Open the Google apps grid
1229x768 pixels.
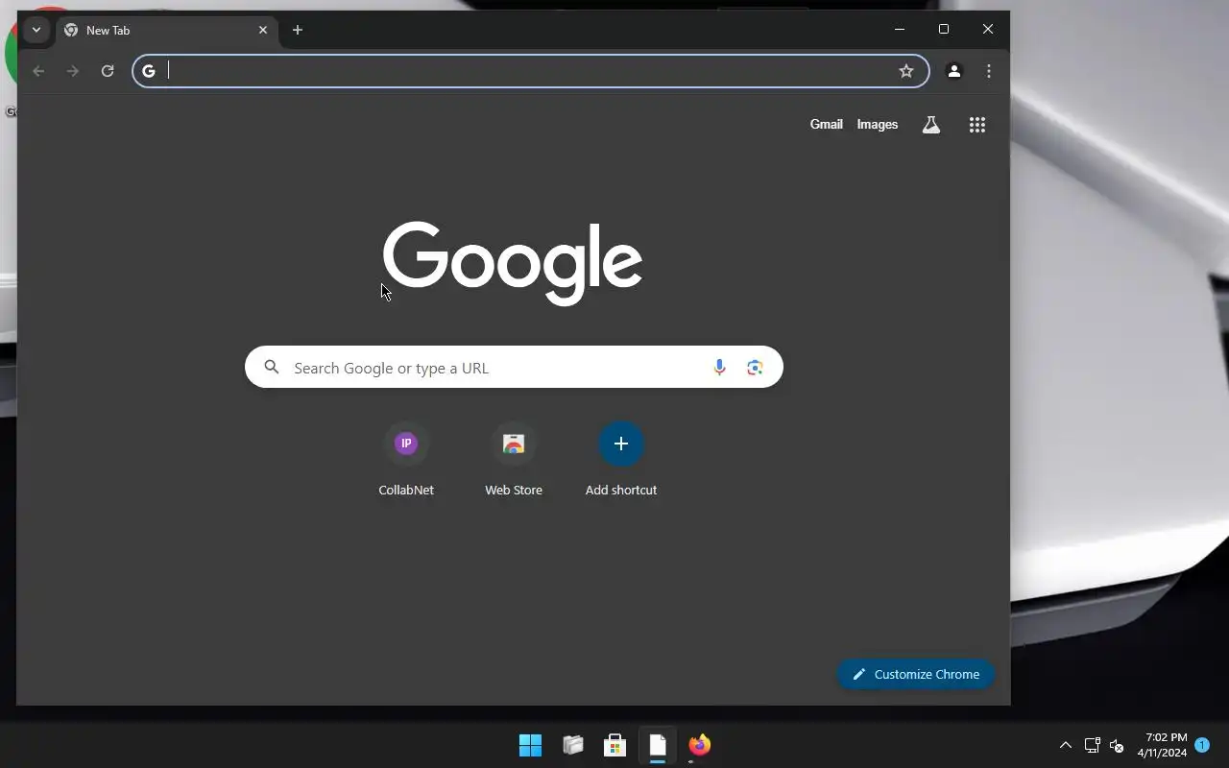point(976,125)
